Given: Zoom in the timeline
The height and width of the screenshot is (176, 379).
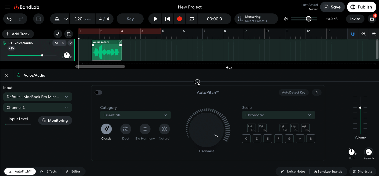Looking at the screenshot, I should 374,34.
